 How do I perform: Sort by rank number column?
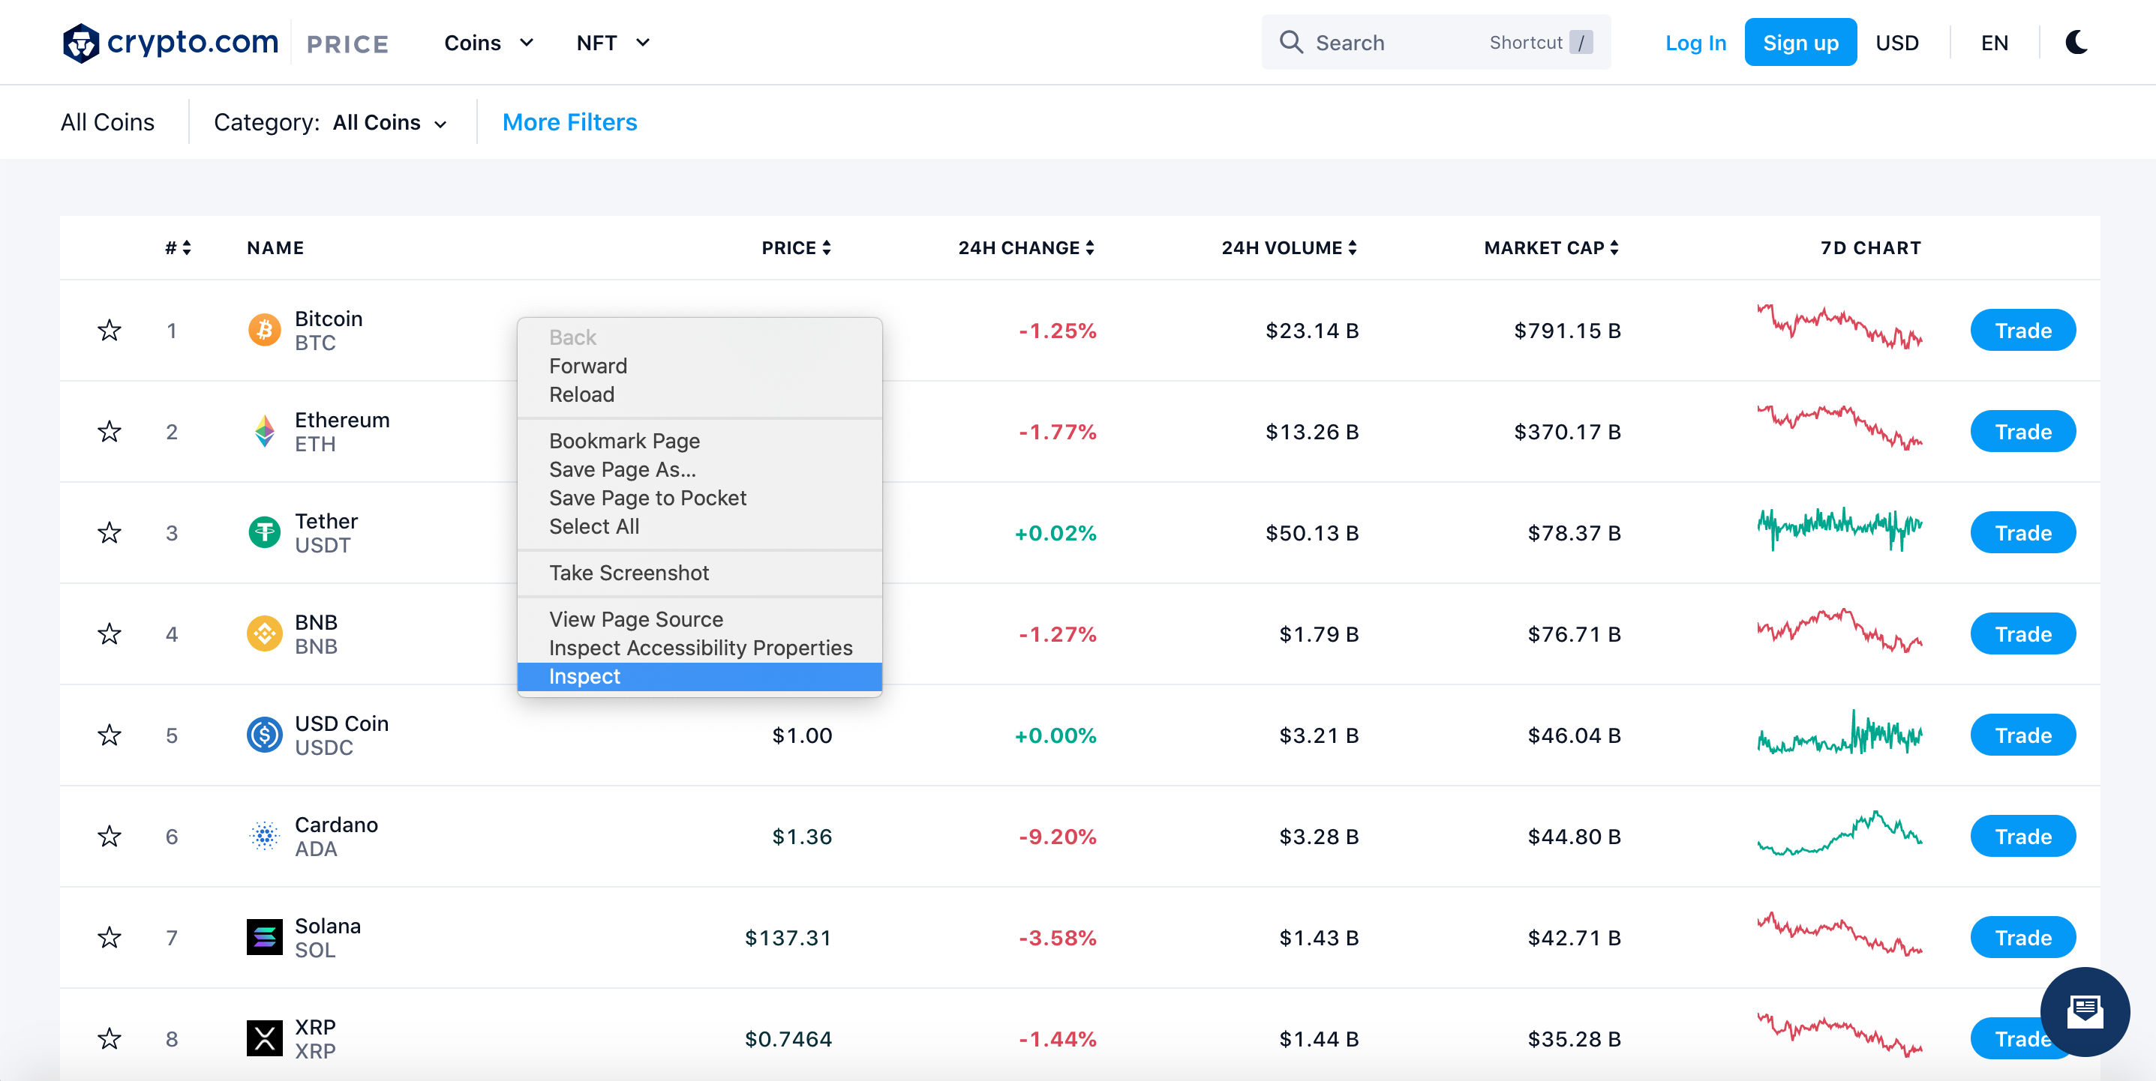tap(178, 247)
